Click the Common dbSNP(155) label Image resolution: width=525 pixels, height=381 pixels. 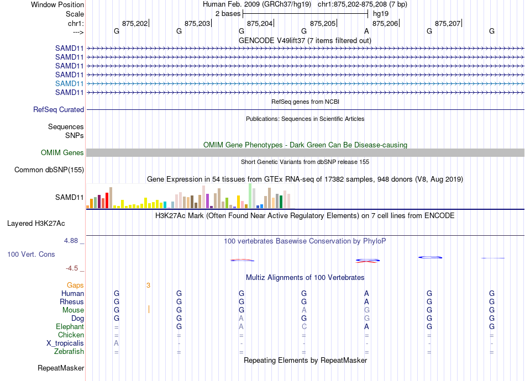(49, 170)
